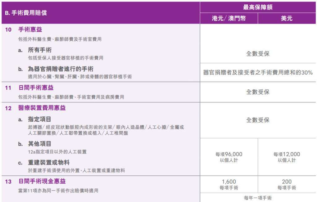Click the 30% organ donor coverage cell
The height and width of the screenshot is (202, 317).
pos(258,73)
